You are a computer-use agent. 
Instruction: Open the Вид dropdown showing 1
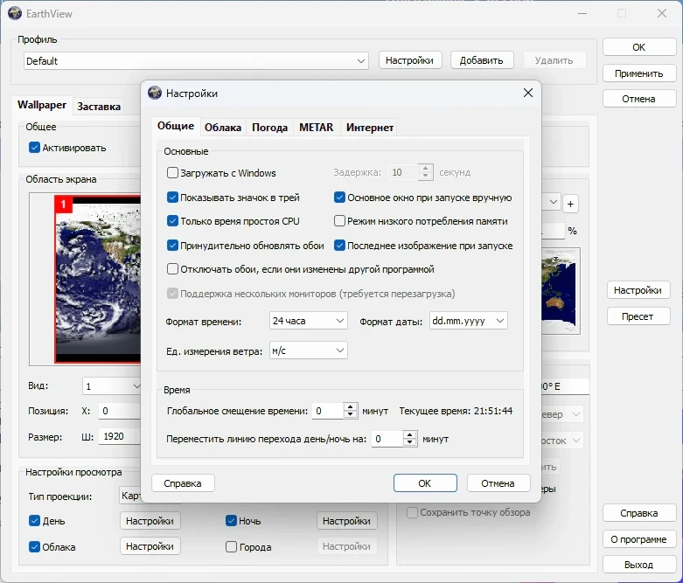tap(113, 386)
